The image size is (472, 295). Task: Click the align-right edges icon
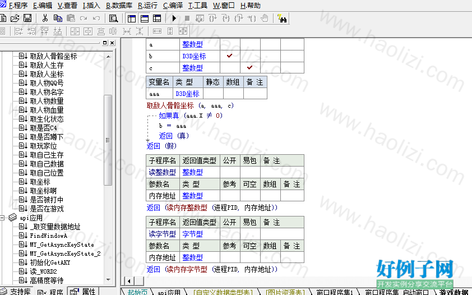pos(31,31)
